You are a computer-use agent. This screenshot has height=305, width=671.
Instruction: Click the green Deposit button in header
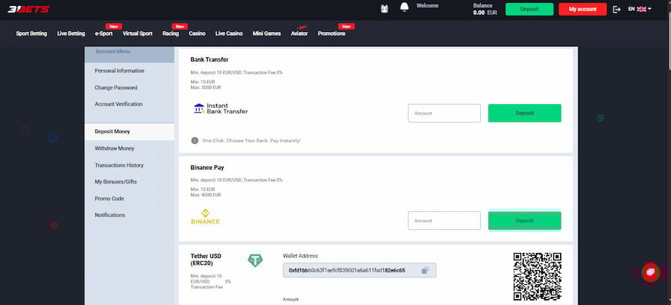click(x=529, y=9)
